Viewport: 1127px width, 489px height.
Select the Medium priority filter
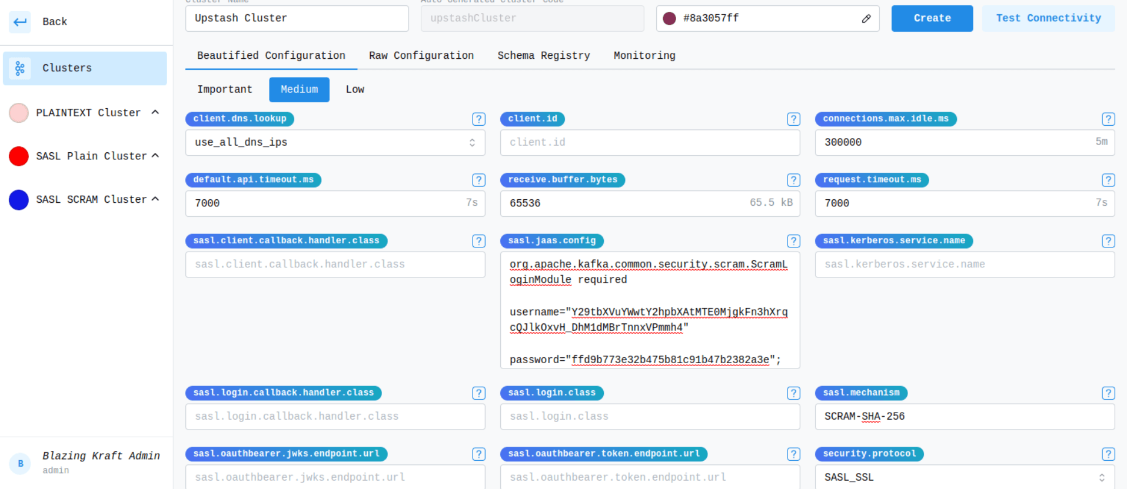(300, 89)
